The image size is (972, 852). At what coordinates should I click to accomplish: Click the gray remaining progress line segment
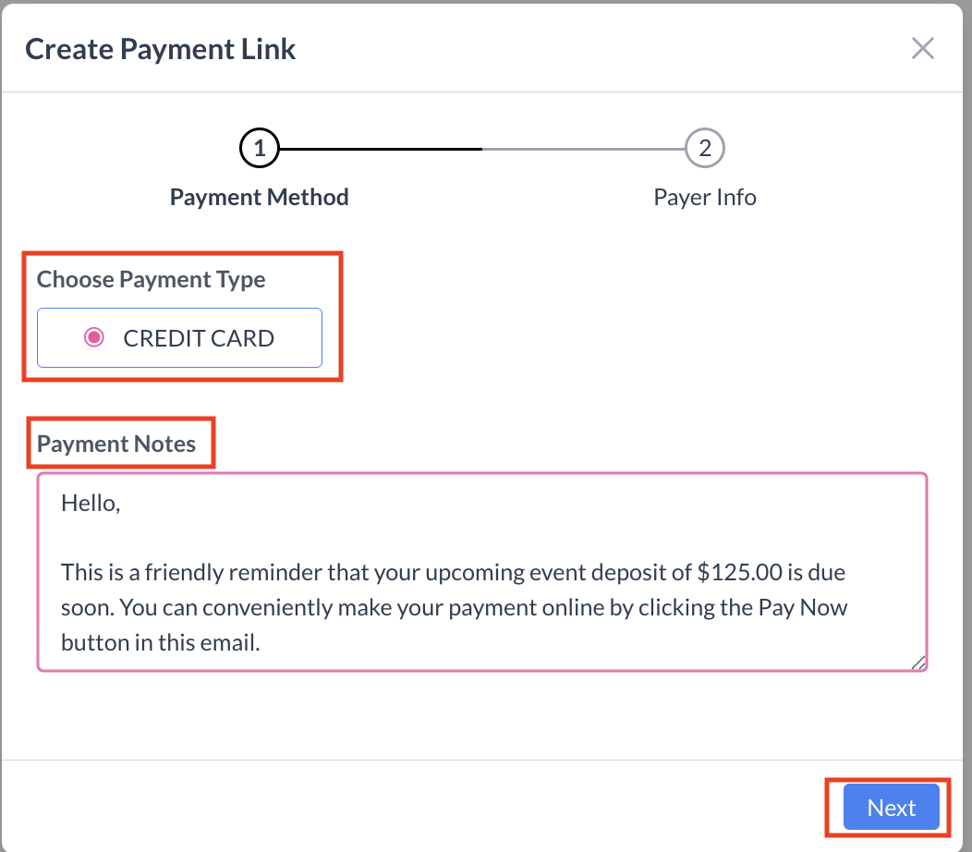tap(582, 148)
